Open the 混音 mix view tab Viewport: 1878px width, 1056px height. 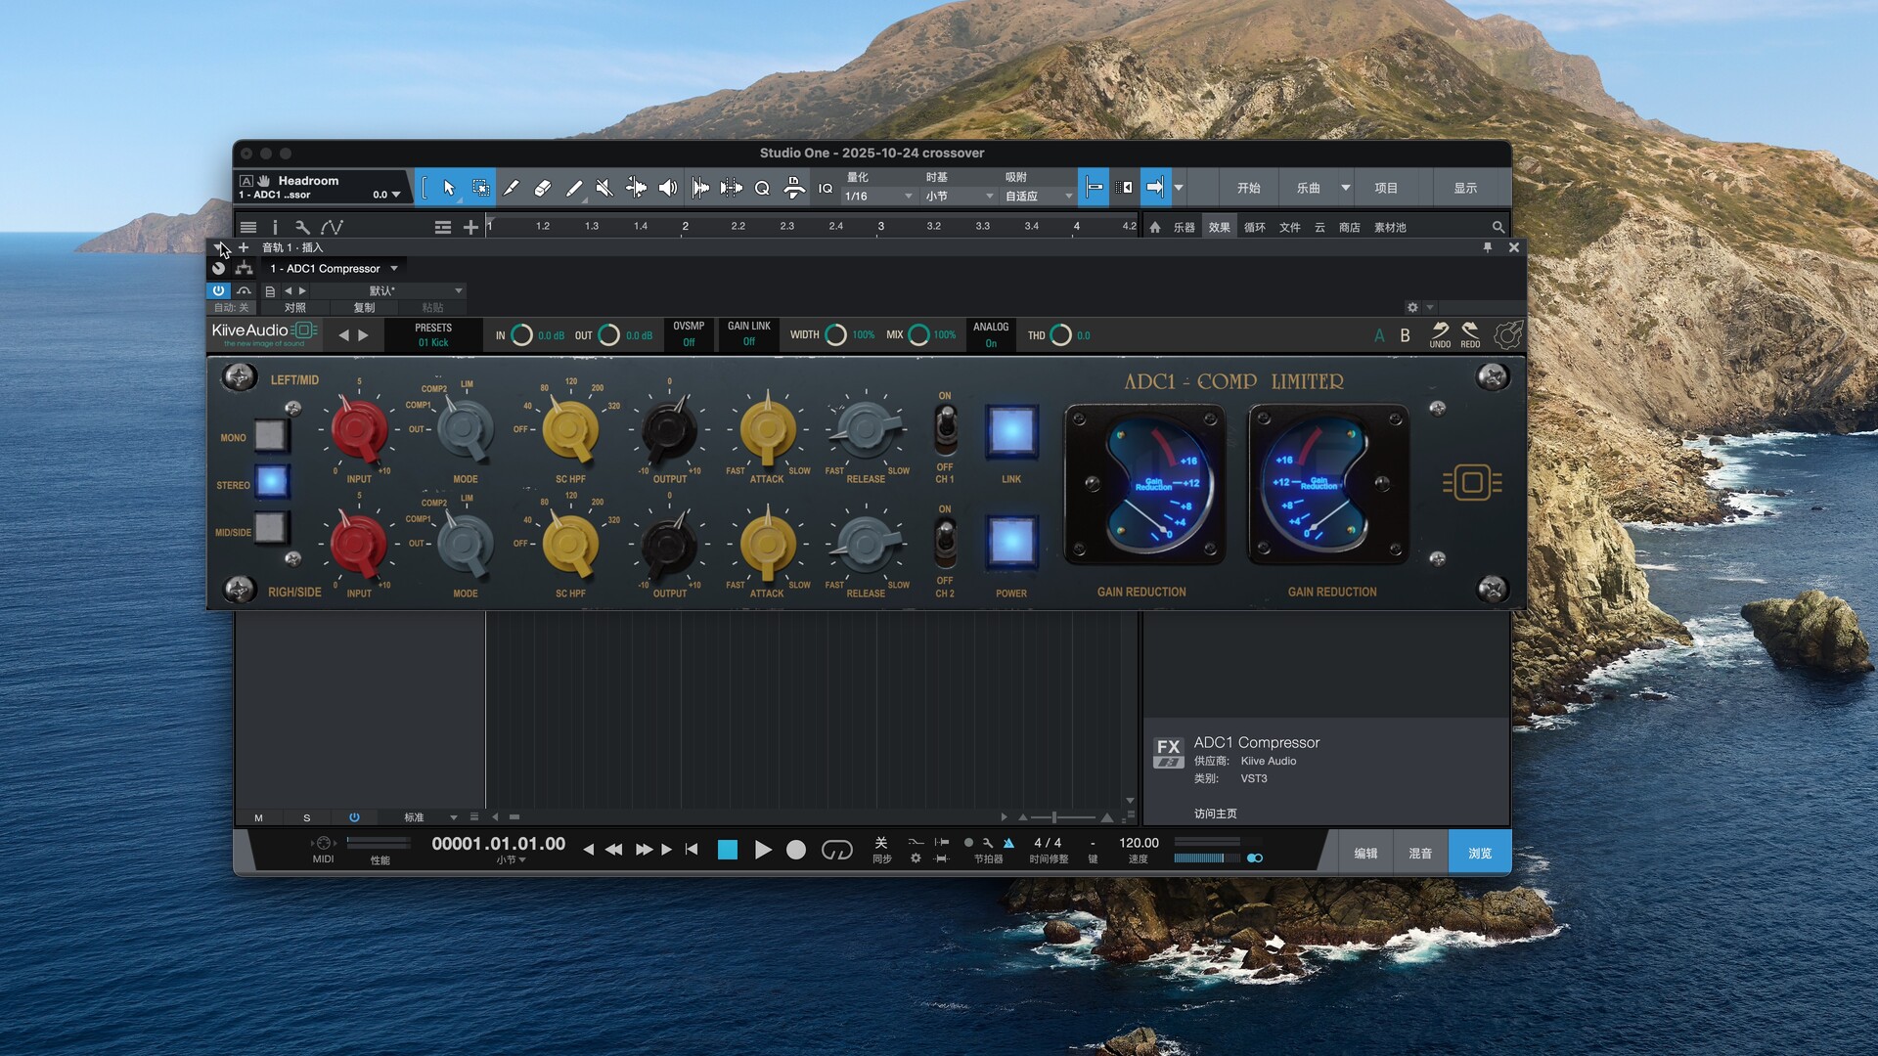[1420, 853]
